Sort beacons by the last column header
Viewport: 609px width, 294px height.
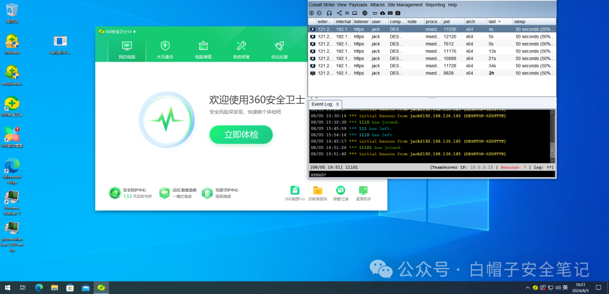pos(500,22)
